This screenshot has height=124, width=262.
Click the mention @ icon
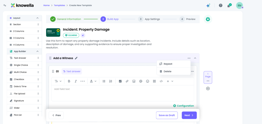point(140,81)
